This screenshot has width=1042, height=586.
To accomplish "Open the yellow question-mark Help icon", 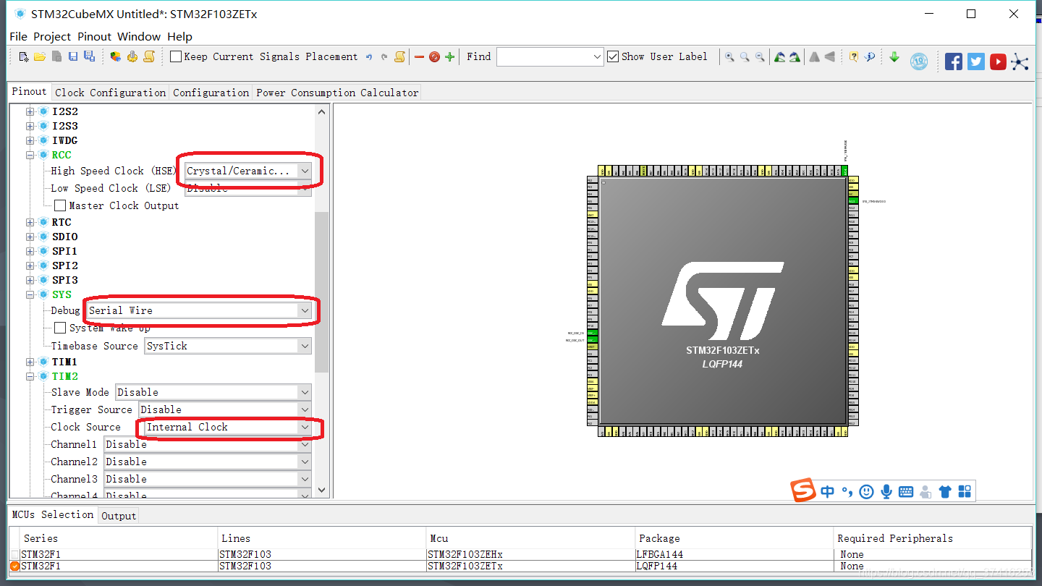I will [854, 56].
